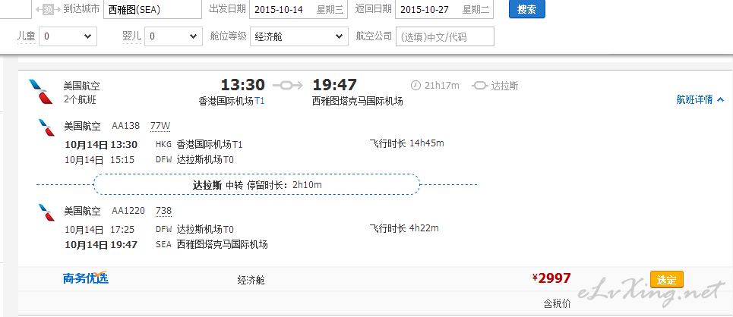Click the 儿童 label
This screenshot has height=317, width=733.
27,36
